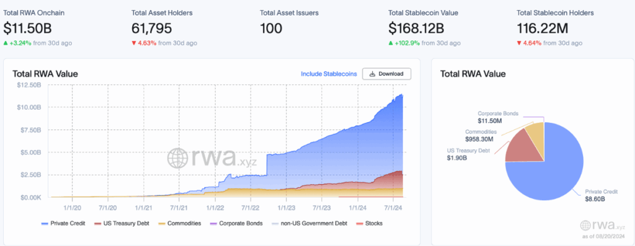Image resolution: width=635 pixels, height=246 pixels.
Task: Click the Total Stablecoin Value $168.12B figure
Action: tap(416, 29)
